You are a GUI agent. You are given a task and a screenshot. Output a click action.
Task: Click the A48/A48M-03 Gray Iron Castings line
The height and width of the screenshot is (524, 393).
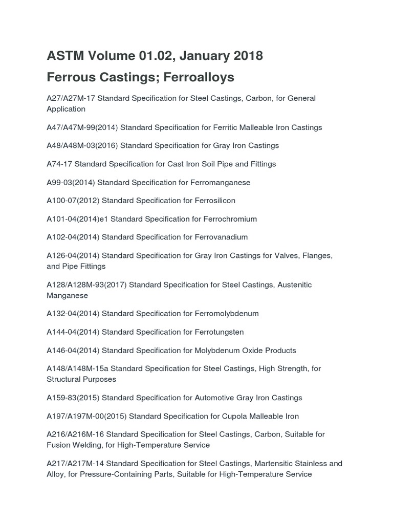(x=163, y=146)
